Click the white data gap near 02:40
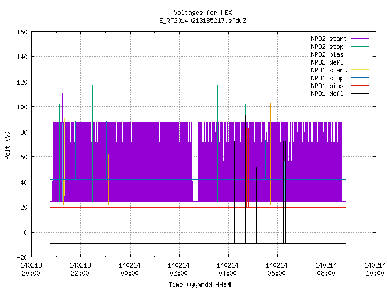Image resolution: width=387 pixels, height=290 pixels. click(x=195, y=160)
